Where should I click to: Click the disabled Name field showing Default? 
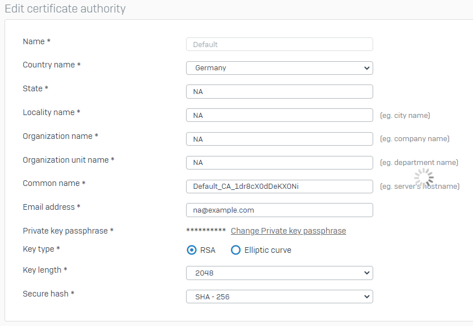280,44
